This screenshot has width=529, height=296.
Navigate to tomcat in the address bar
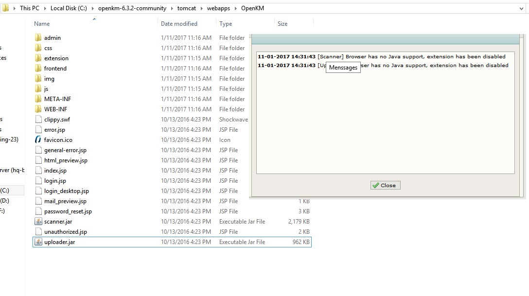tap(187, 8)
